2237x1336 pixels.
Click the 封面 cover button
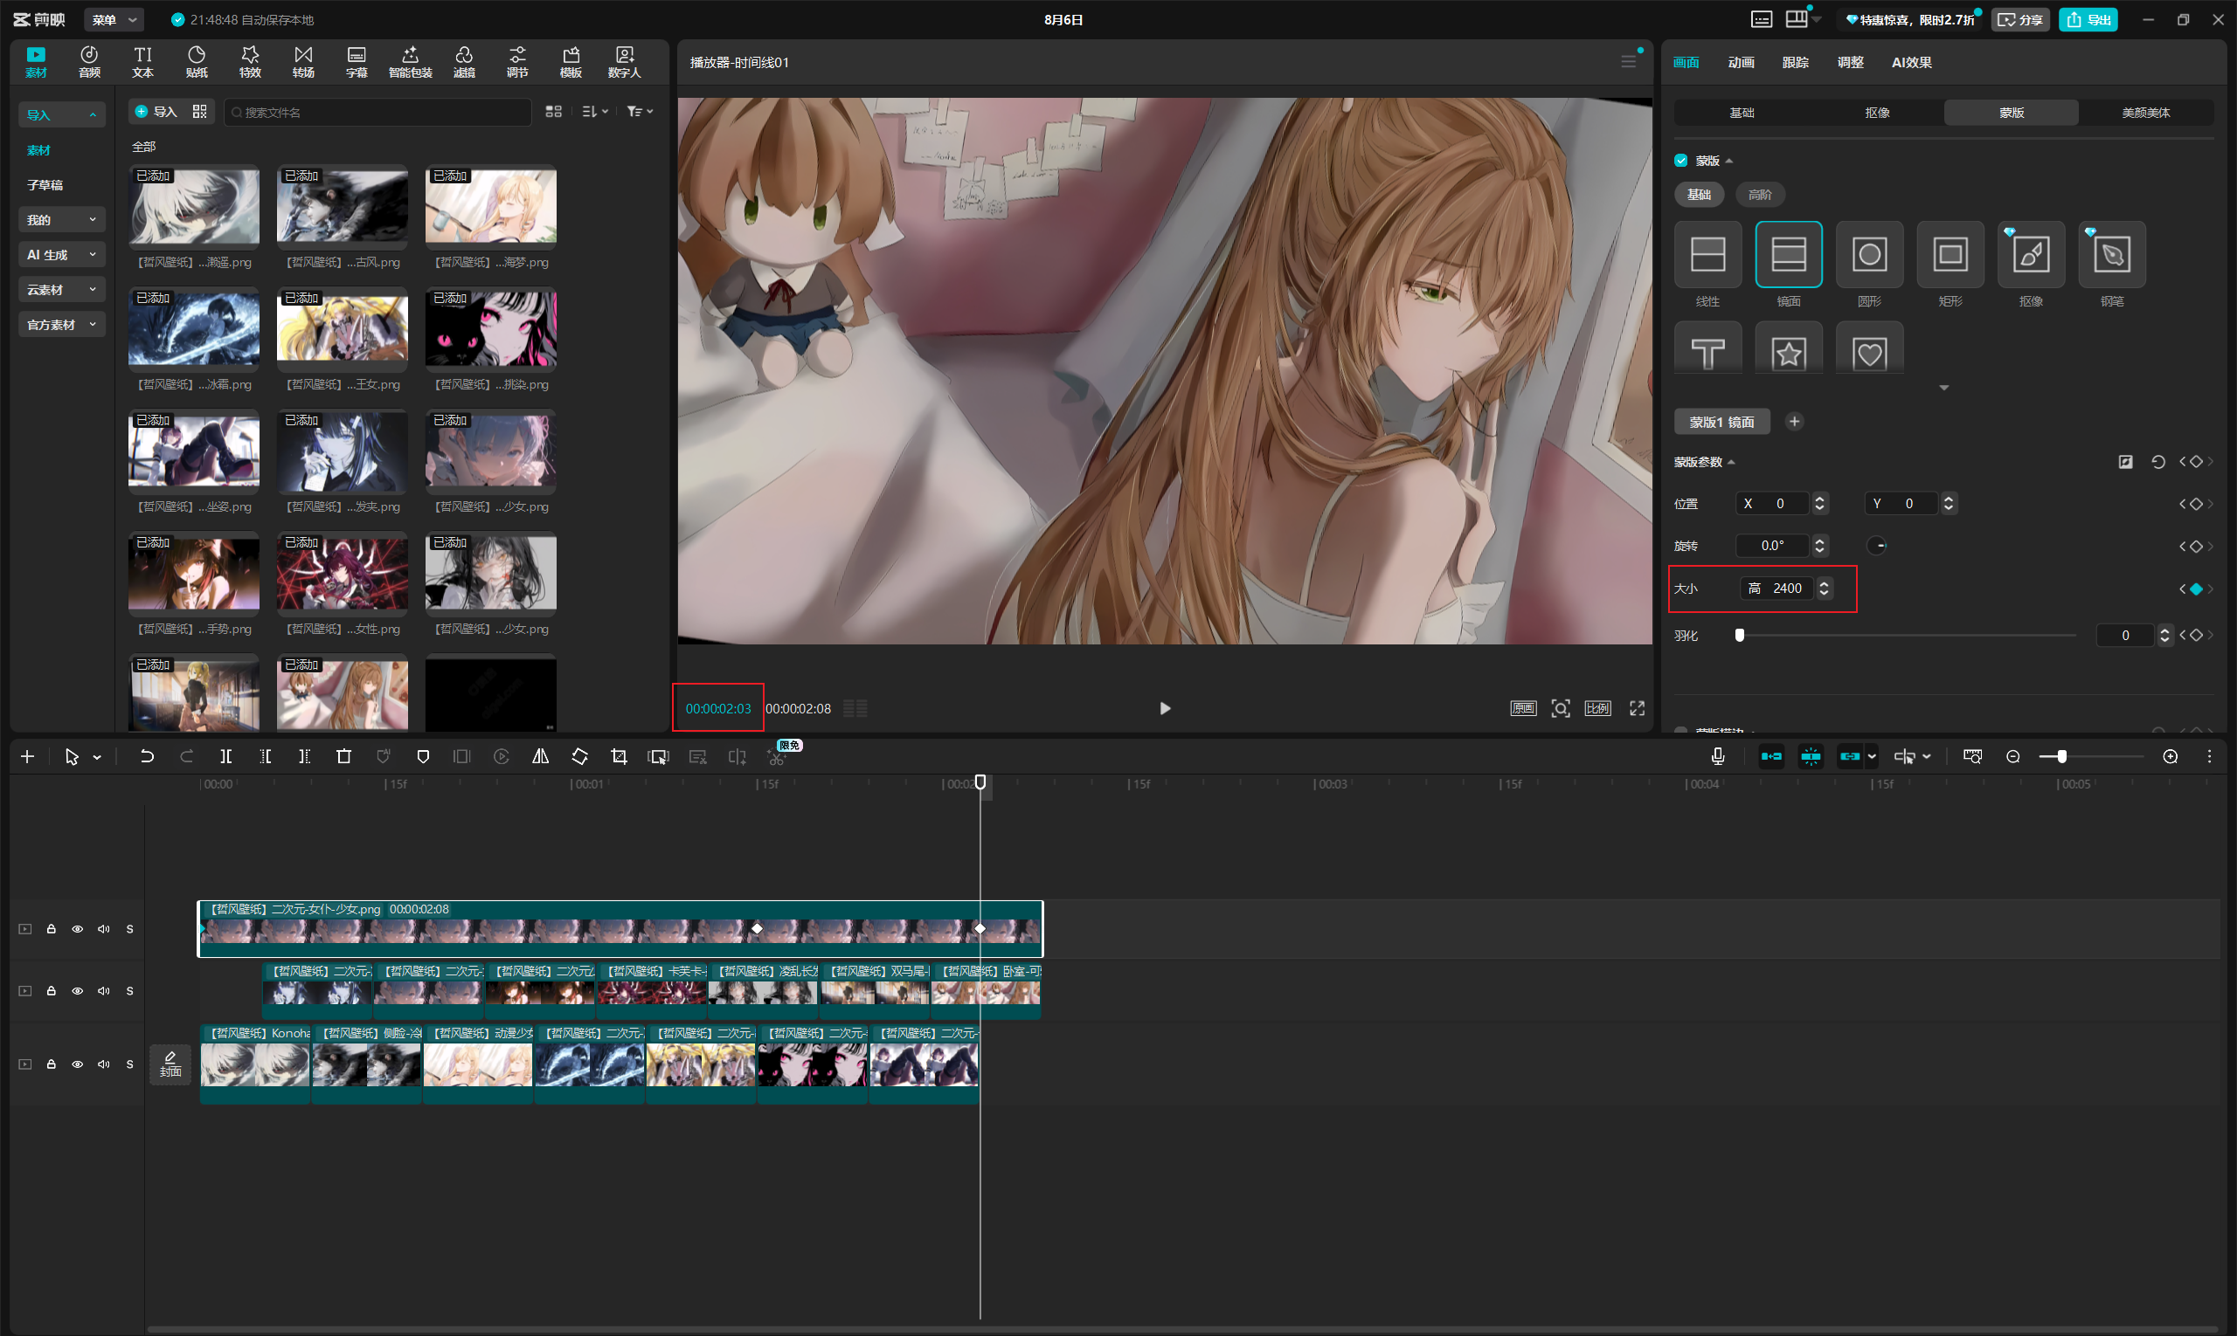[x=170, y=1064]
